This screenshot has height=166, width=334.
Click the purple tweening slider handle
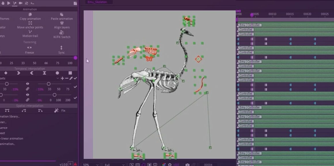75,58
